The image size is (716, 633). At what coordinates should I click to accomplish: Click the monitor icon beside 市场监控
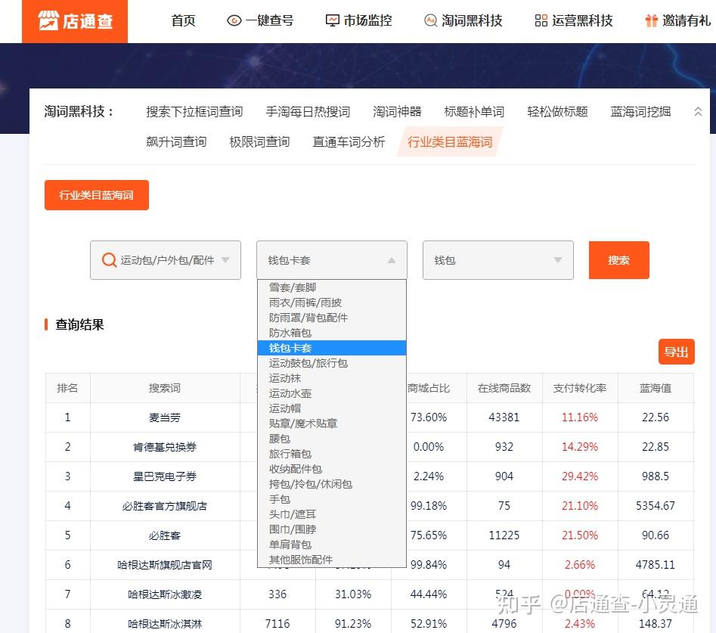(332, 20)
